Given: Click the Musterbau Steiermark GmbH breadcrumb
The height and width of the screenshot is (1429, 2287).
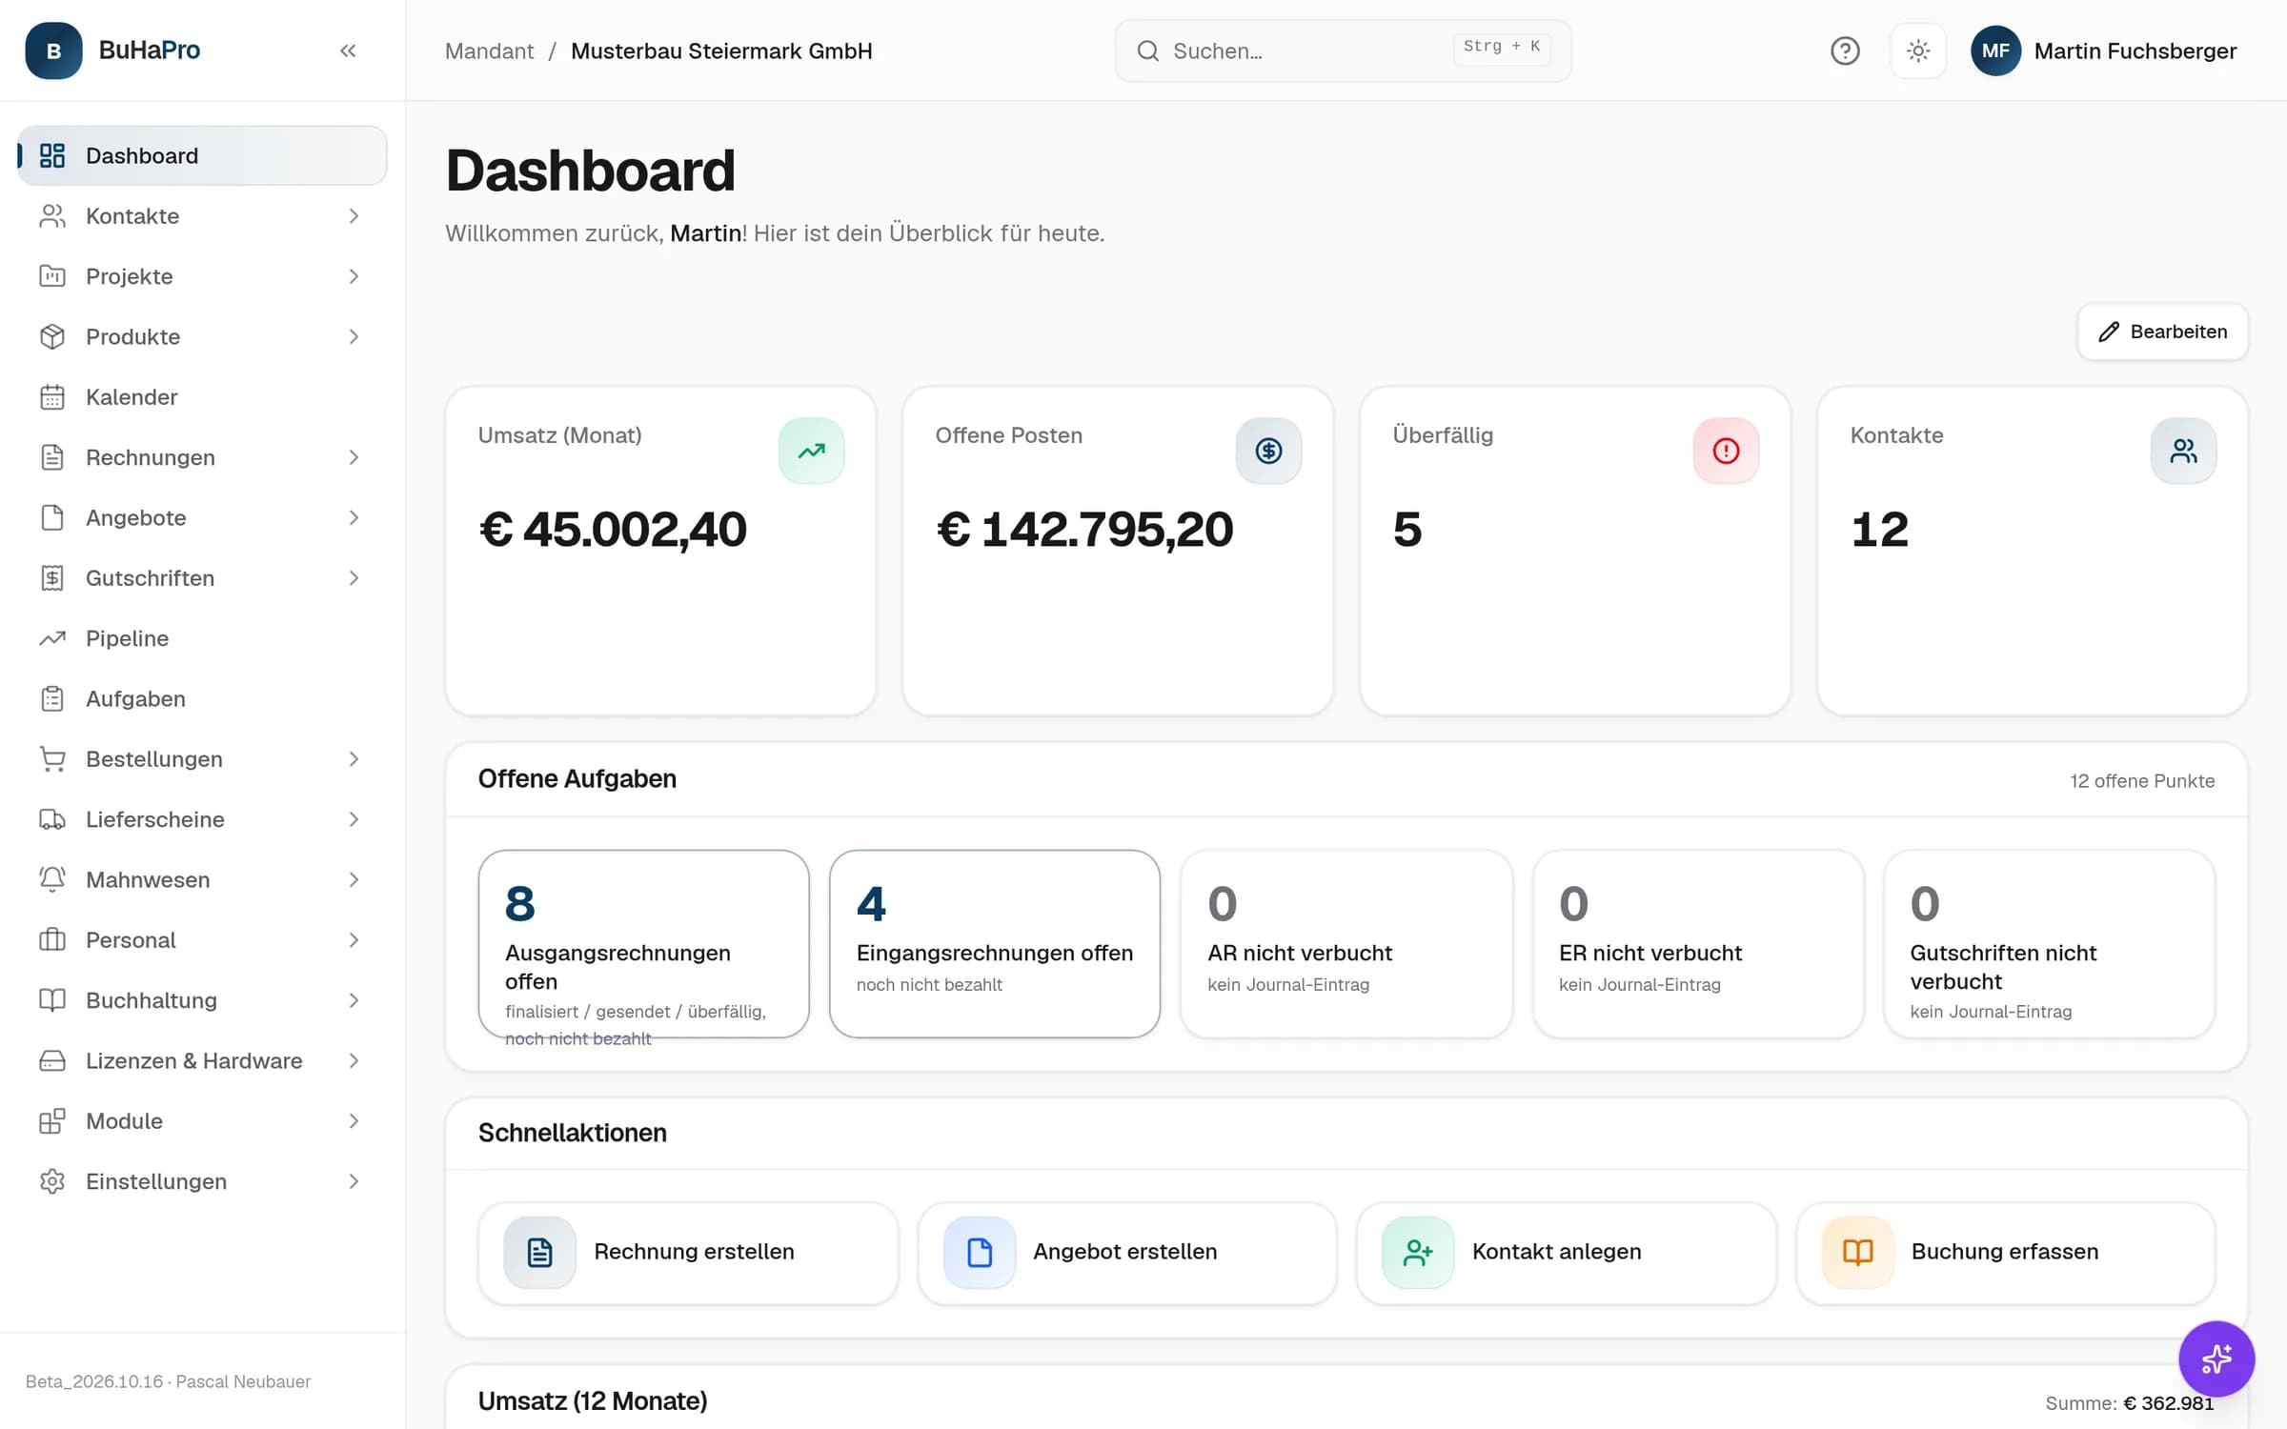Looking at the screenshot, I should tap(721, 51).
